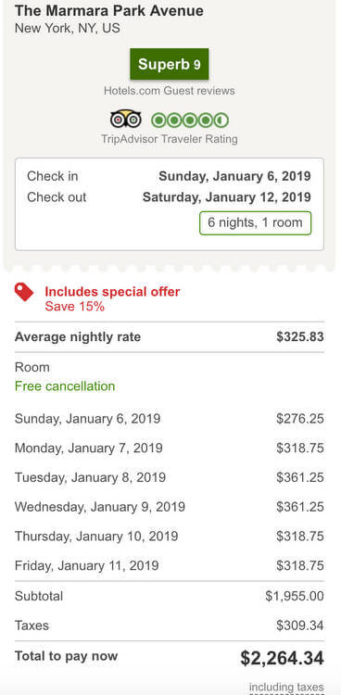Click the Subtotal $1,955.00 amount

pos(295,596)
